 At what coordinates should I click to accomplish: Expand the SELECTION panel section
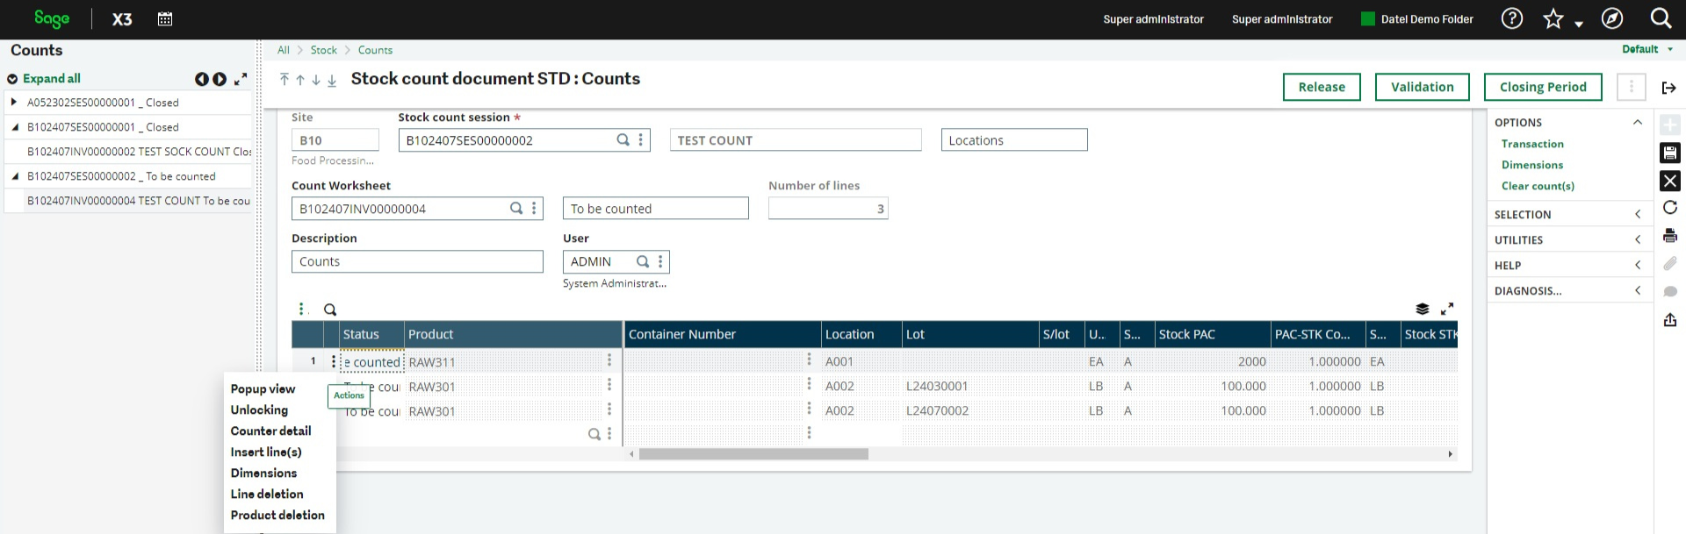click(x=1637, y=214)
